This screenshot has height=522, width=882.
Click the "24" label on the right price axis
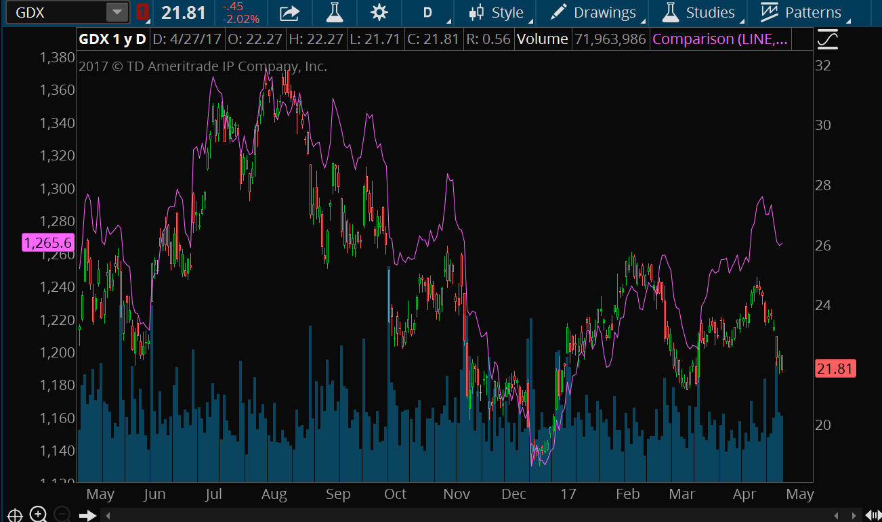(x=823, y=305)
